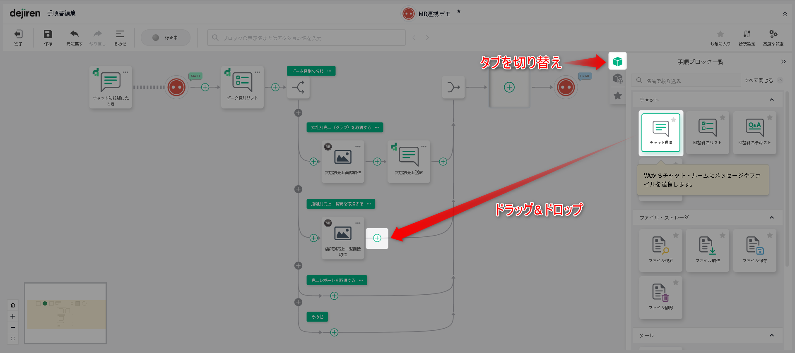The height and width of the screenshot is (353, 795).
Task: Open options on データ種別で分岐 label
Action: [329, 71]
